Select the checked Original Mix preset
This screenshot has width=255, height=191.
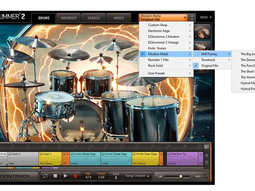[x=212, y=66]
